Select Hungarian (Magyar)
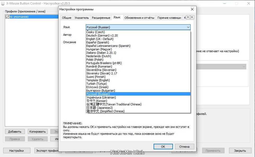The image size is (255, 157). pos(138,49)
